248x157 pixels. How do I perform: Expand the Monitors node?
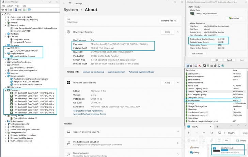coord(5,73)
